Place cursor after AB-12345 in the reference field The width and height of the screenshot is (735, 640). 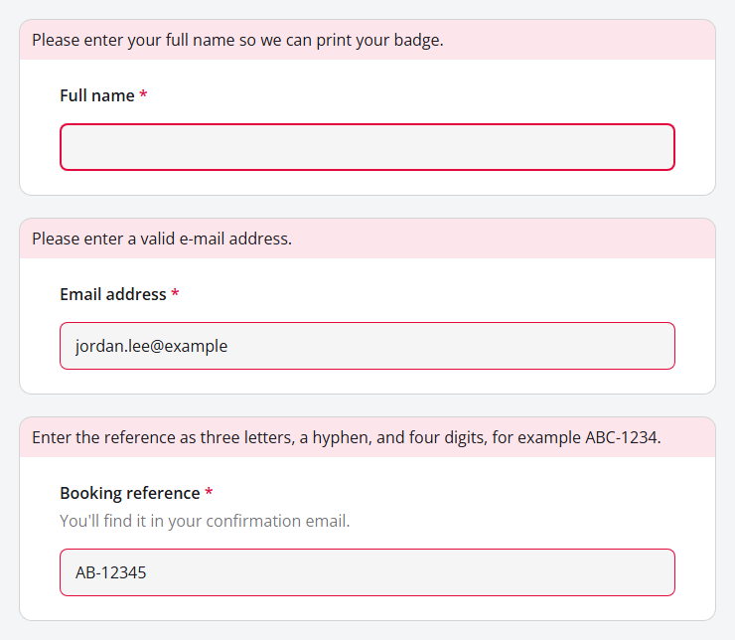(x=148, y=572)
